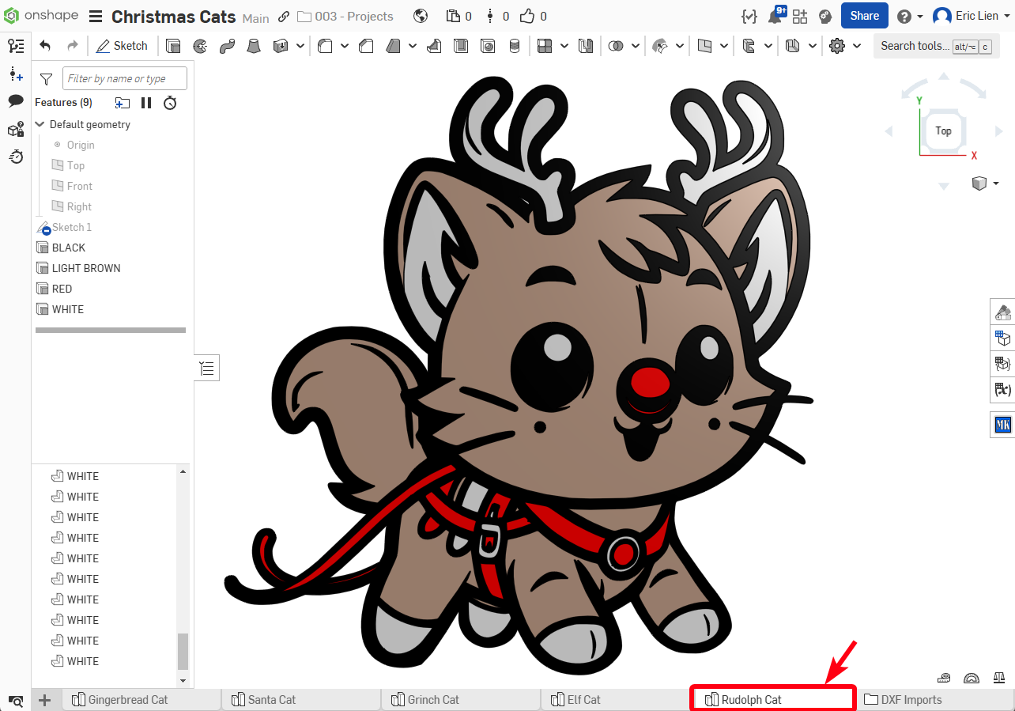Select the Linear pattern tool
The width and height of the screenshot is (1015, 711).
tap(544, 46)
